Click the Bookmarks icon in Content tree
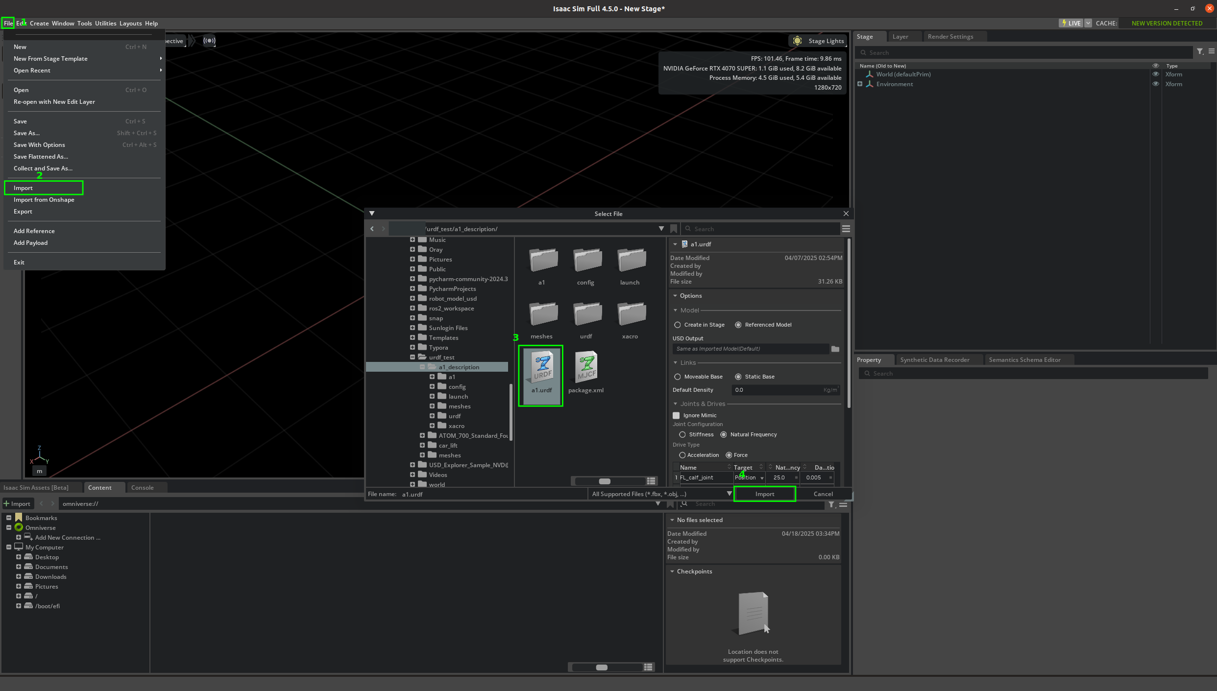 point(19,517)
